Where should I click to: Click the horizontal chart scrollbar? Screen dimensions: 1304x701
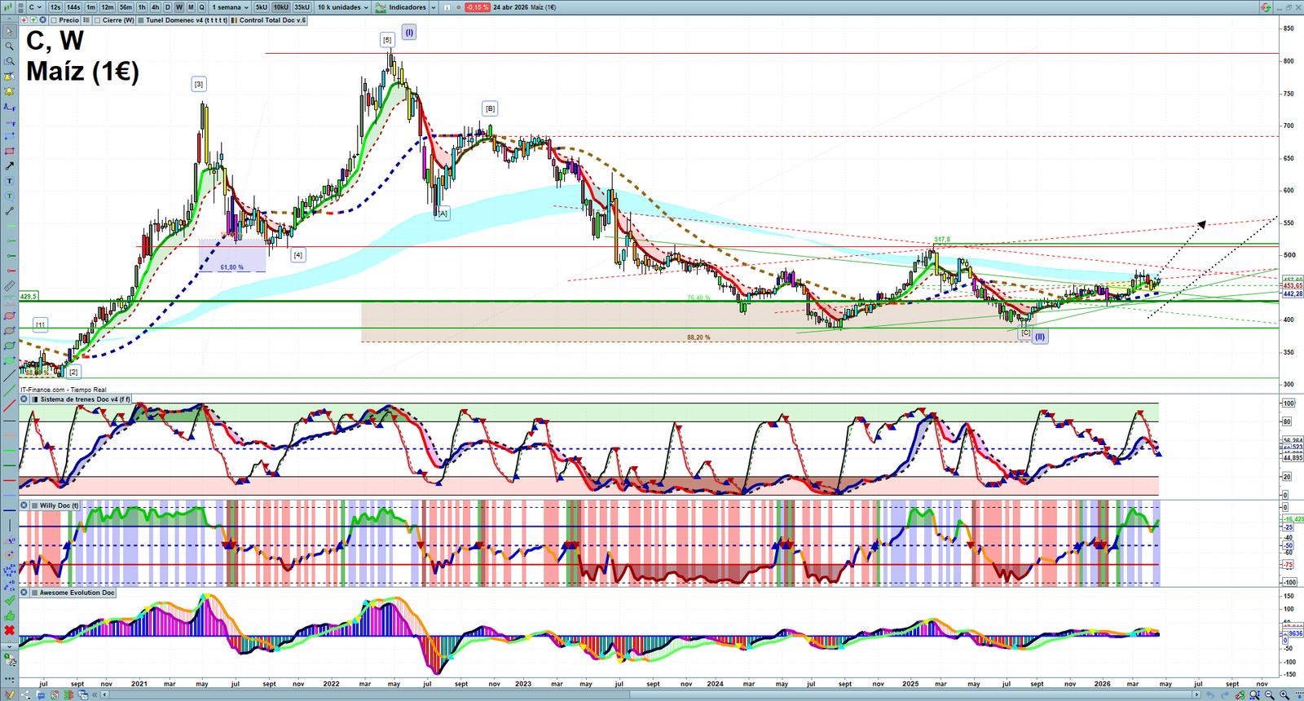pyautogui.click(x=652, y=694)
